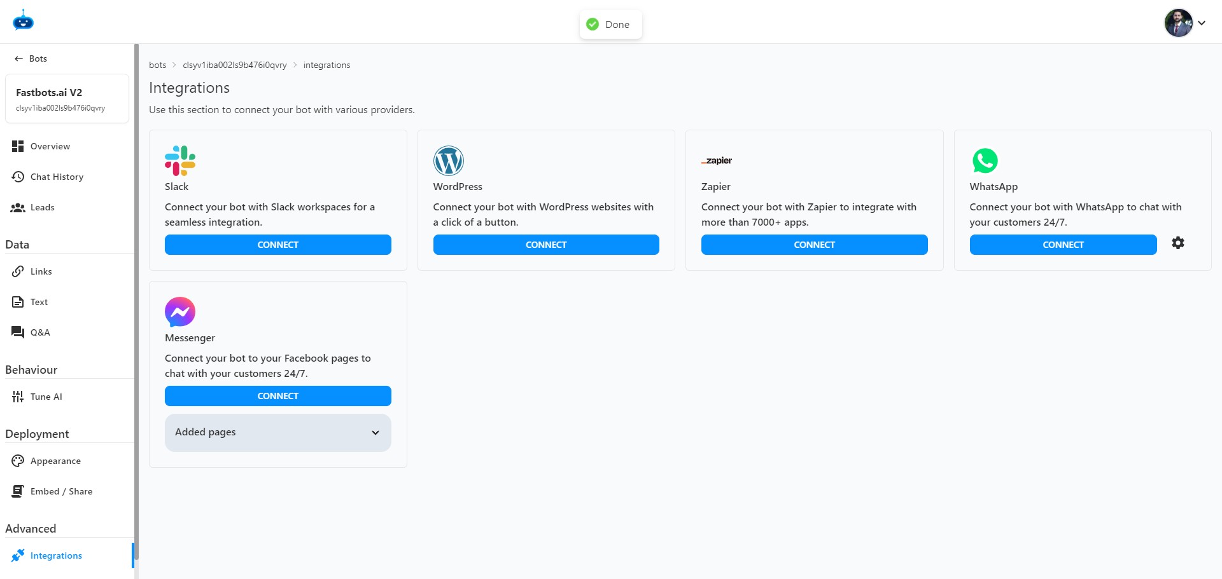1222x579 pixels.
Task: Click the Fastbots.ai V2 bot card
Action: point(67,99)
